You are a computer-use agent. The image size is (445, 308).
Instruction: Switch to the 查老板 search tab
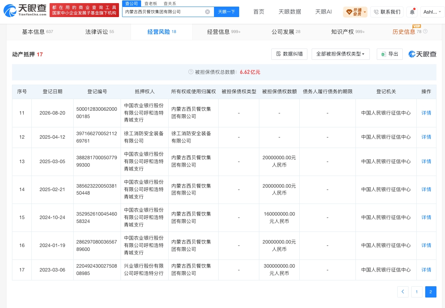pyautogui.click(x=151, y=4)
